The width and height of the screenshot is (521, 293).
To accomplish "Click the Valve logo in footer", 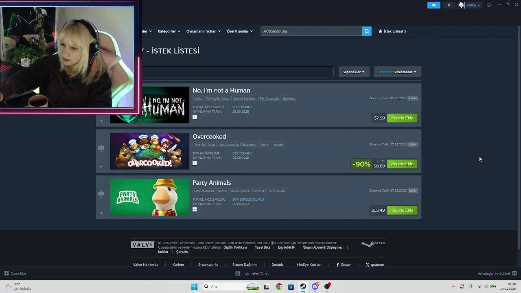I will (x=143, y=245).
